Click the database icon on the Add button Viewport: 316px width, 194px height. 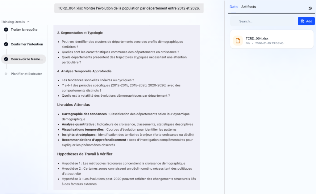coord(302,21)
